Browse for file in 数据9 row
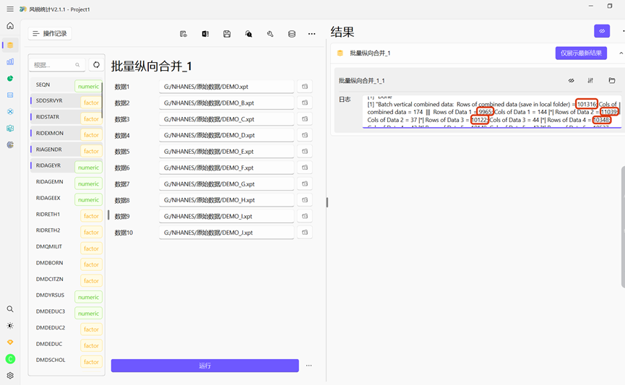Screen dimensions: 625x385 pos(305,216)
